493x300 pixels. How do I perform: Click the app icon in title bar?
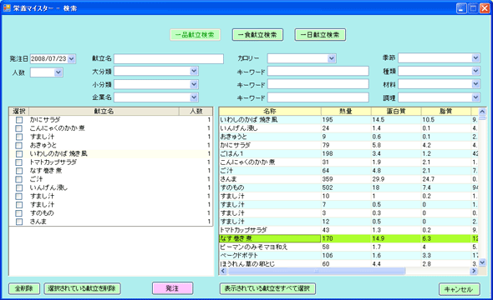(x=7, y=7)
